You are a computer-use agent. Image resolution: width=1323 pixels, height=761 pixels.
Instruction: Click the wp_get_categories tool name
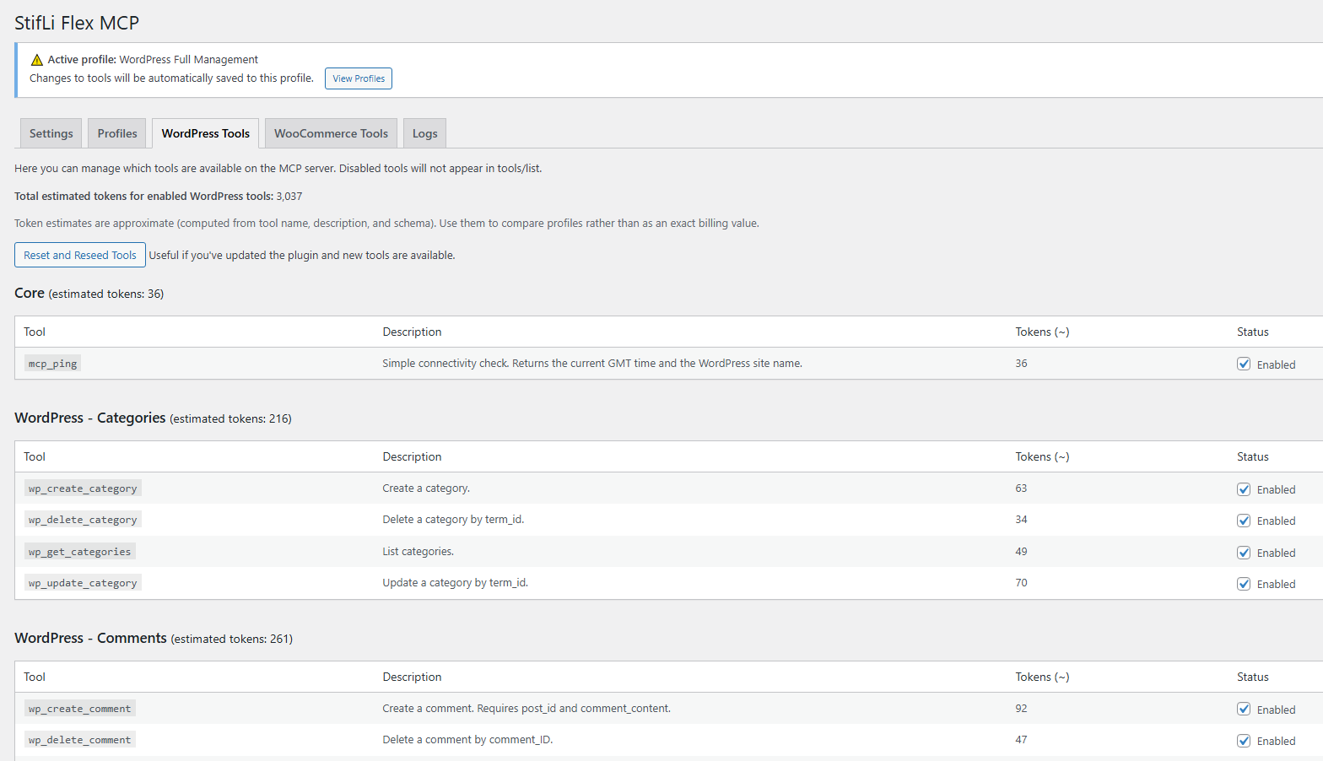coord(79,552)
